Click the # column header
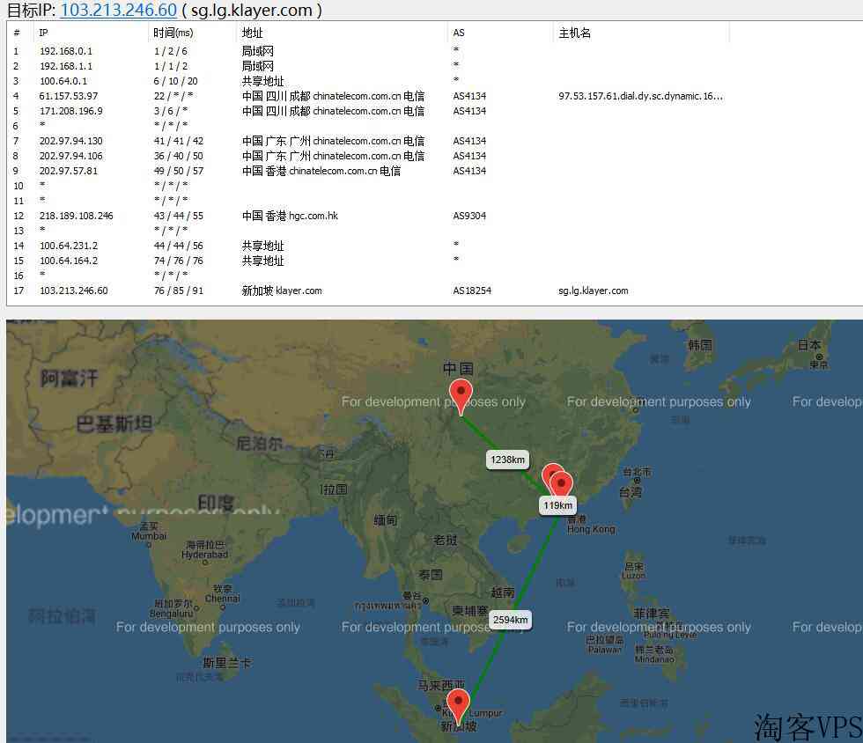863x743 pixels. 17,33
